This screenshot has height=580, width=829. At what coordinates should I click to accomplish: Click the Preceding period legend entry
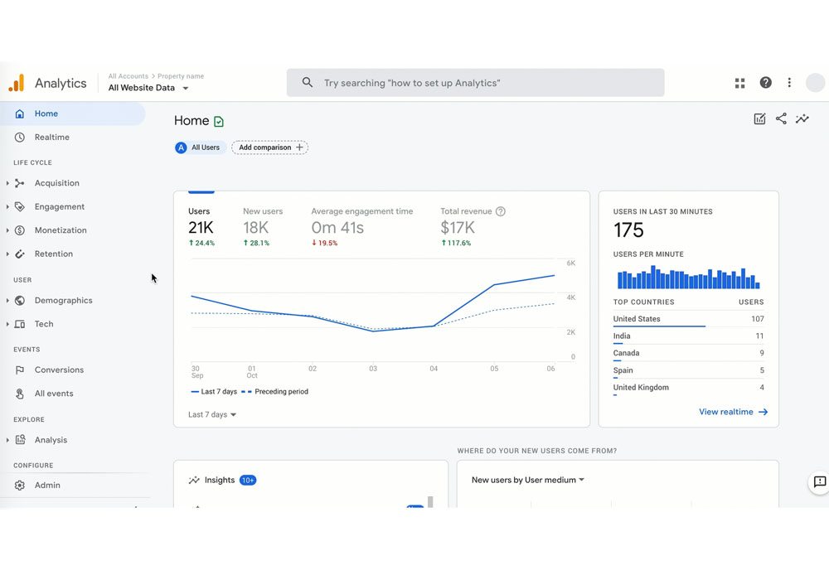(275, 392)
